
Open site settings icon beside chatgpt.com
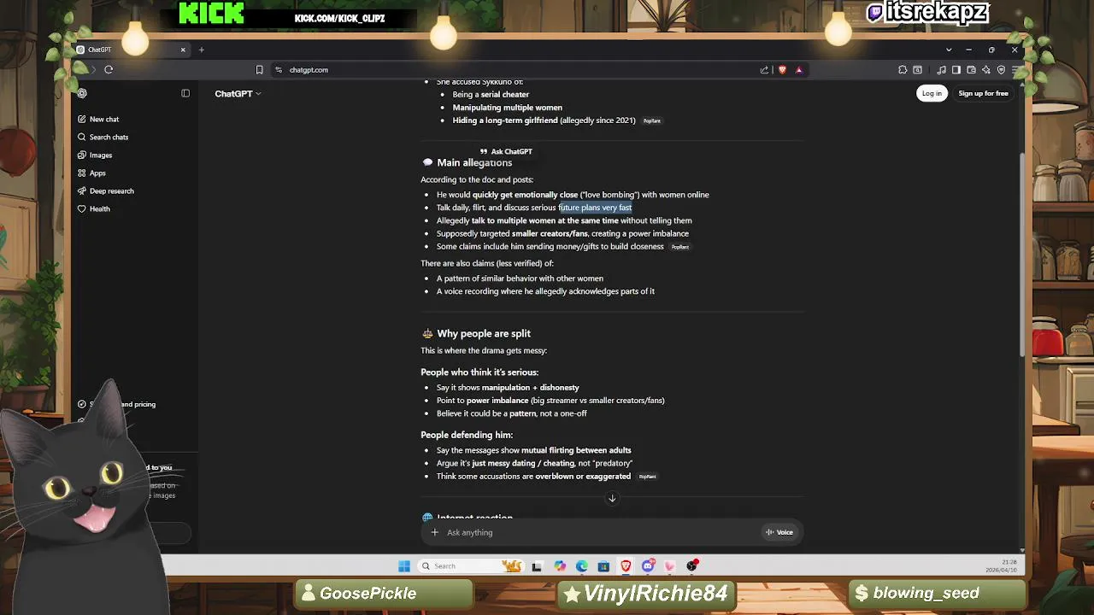tap(279, 70)
